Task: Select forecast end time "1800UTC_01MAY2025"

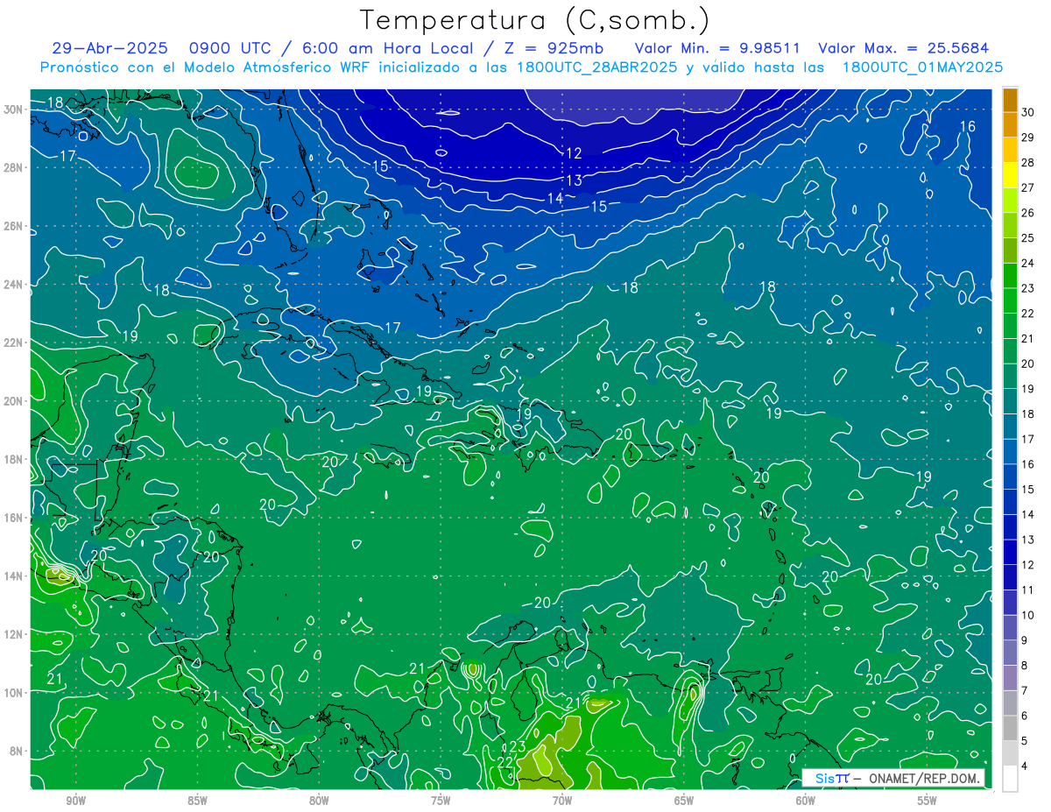Action: click(922, 67)
